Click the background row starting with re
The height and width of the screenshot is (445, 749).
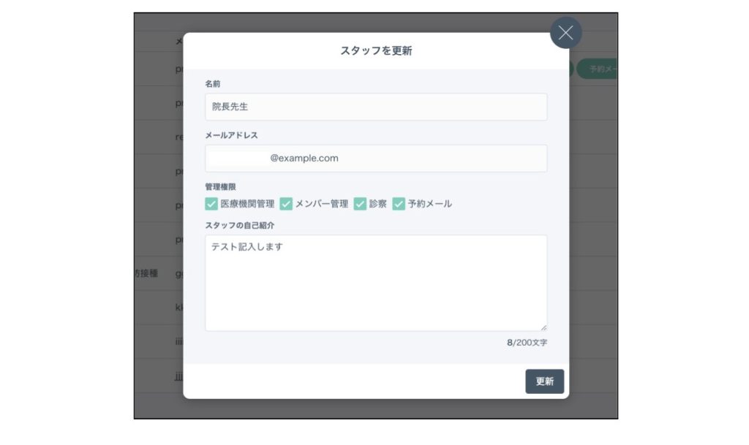(178, 137)
